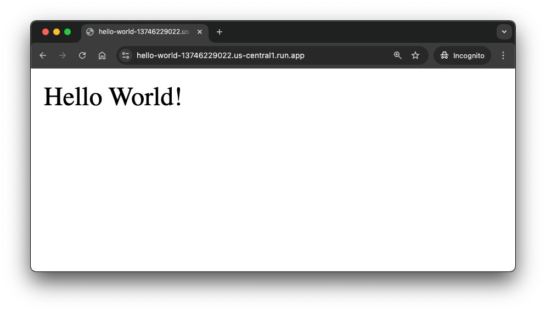Focus the address bar URL text
Image resolution: width=546 pixels, height=312 pixels.
click(220, 55)
